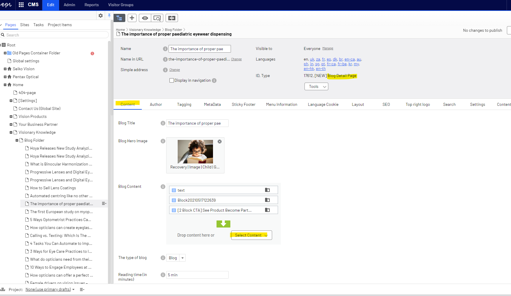Image resolution: width=511 pixels, height=296 pixels.
Task: Open context menu for the text block
Action: tap(267, 190)
